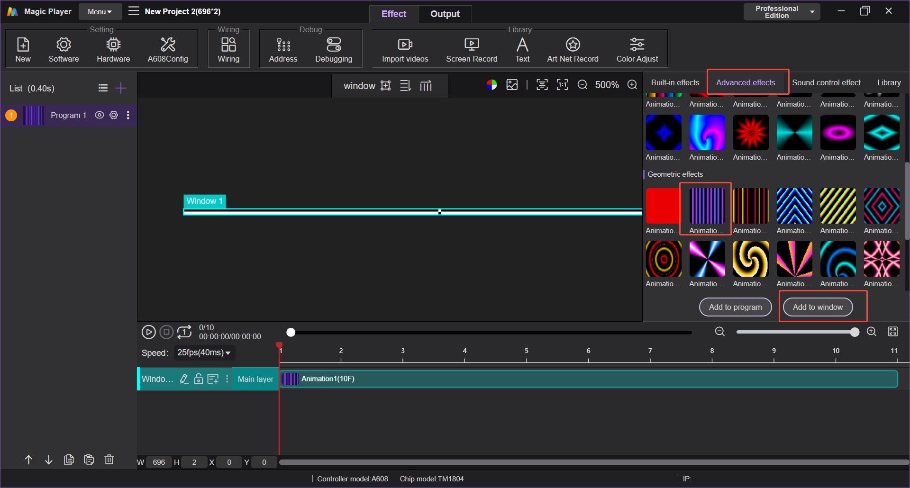Viewport: 910px width, 488px height.
Task: Select the solid red geometric effect
Action: pos(663,206)
